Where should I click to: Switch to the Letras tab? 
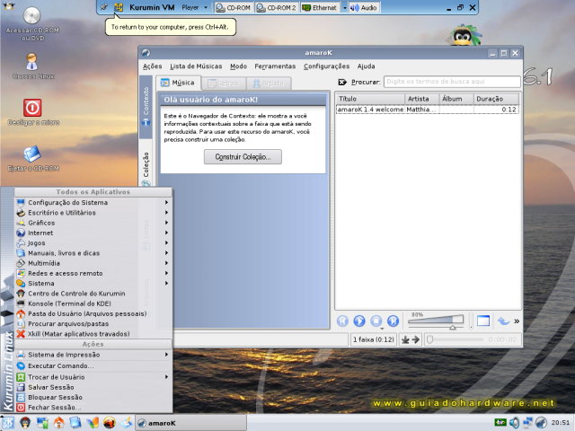224,84
